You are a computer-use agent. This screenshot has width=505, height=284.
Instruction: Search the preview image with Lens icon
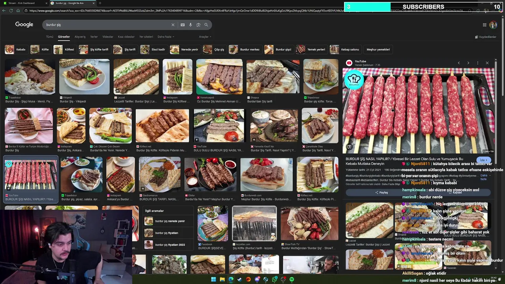point(349,147)
